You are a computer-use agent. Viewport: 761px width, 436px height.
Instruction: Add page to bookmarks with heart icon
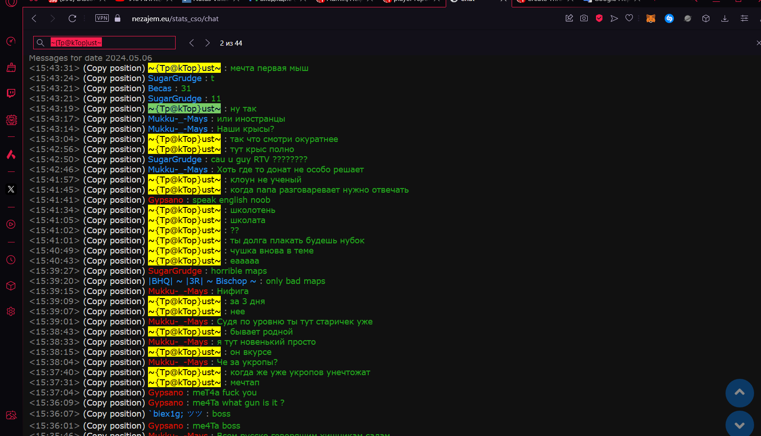point(629,18)
